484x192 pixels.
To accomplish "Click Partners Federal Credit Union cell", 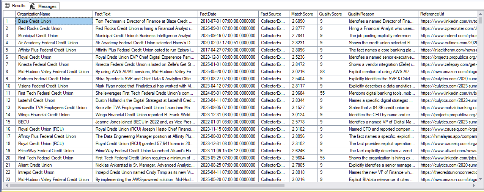I will (54, 79).
